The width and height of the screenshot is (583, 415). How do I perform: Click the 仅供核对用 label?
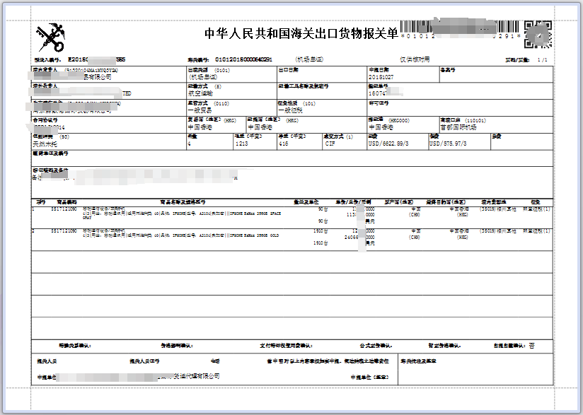click(x=415, y=59)
